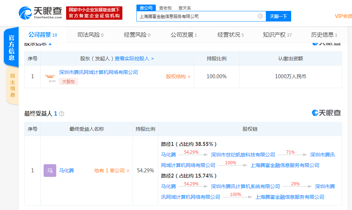The height and width of the screenshot is (210, 352).
Task: Open the TianYanCha logo homepage
Action: [40, 13]
